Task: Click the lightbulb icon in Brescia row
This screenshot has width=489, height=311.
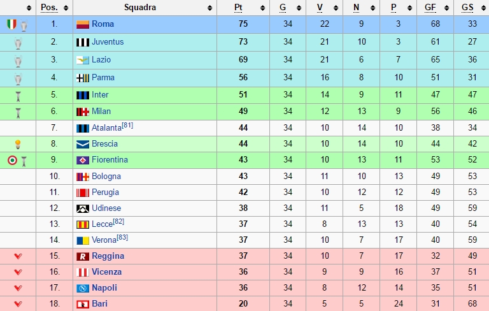Action: pyautogui.click(x=18, y=144)
